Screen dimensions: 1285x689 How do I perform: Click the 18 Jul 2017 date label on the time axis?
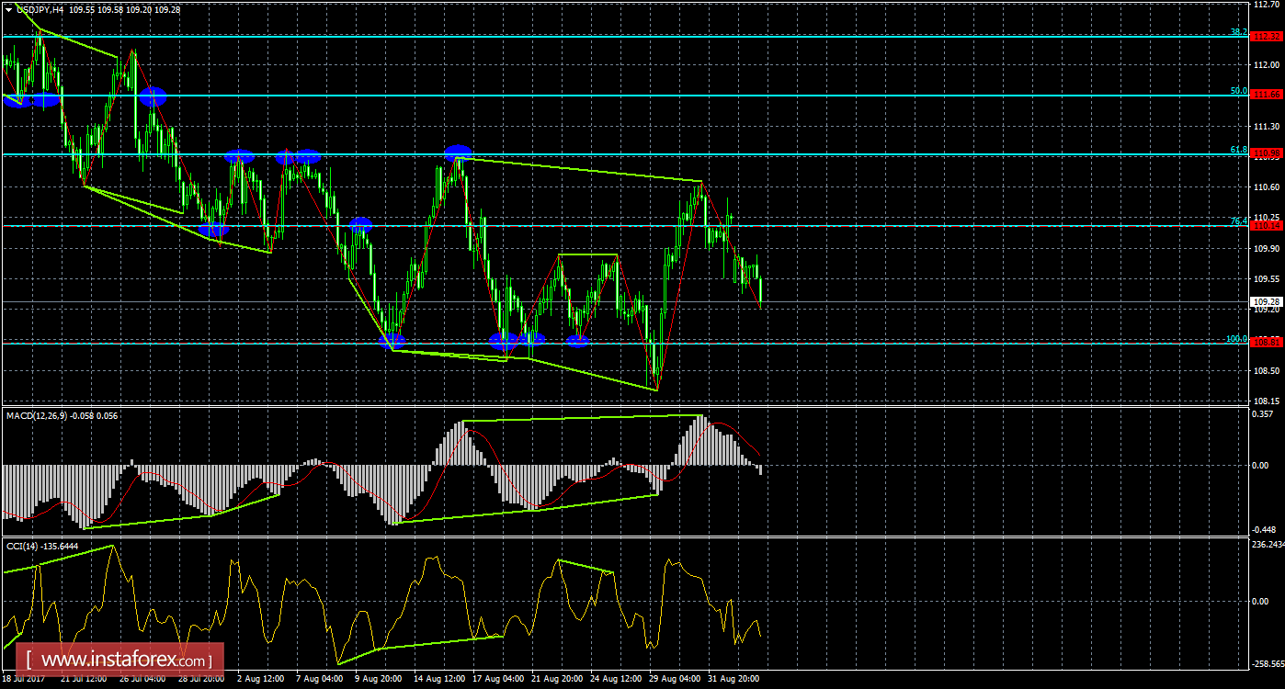[x=23, y=680]
